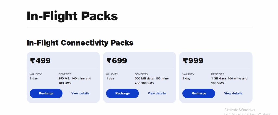Image resolution: width=278 pixels, height=115 pixels.
Task: Click the In-Flight Packs page title
Action: (x=72, y=16)
